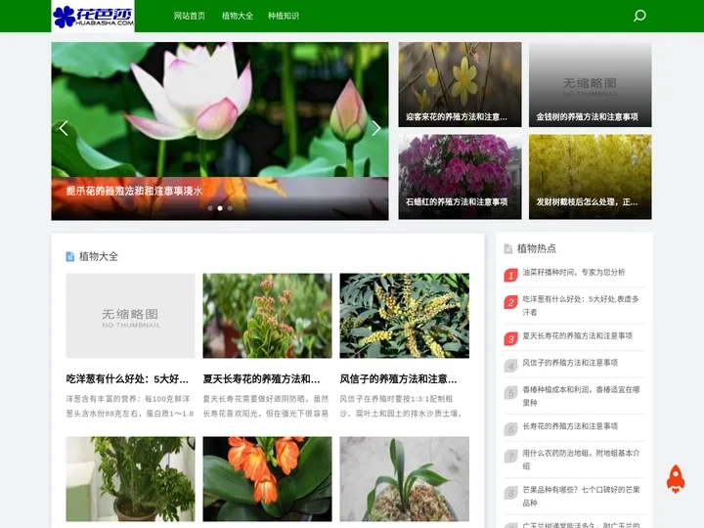Click the potted green tree thumbnail

click(131, 479)
